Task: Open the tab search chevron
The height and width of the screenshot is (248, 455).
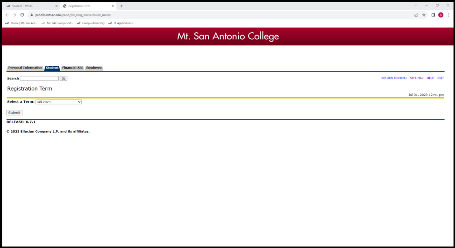Action: pyautogui.click(x=416, y=5)
